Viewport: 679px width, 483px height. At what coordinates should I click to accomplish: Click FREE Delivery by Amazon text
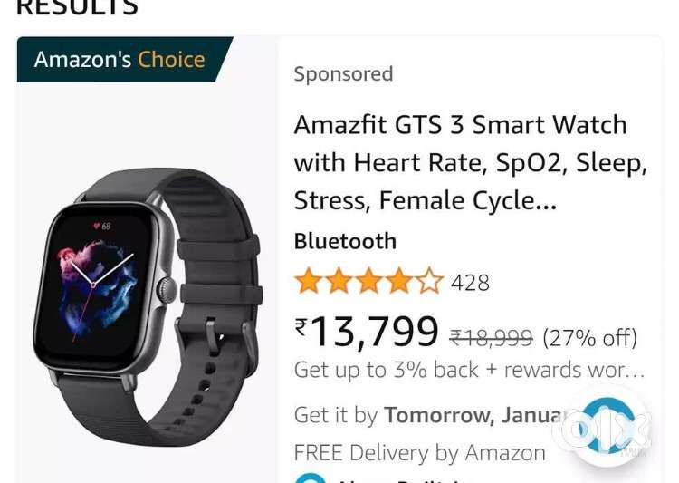pyautogui.click(x=419, y=453)
